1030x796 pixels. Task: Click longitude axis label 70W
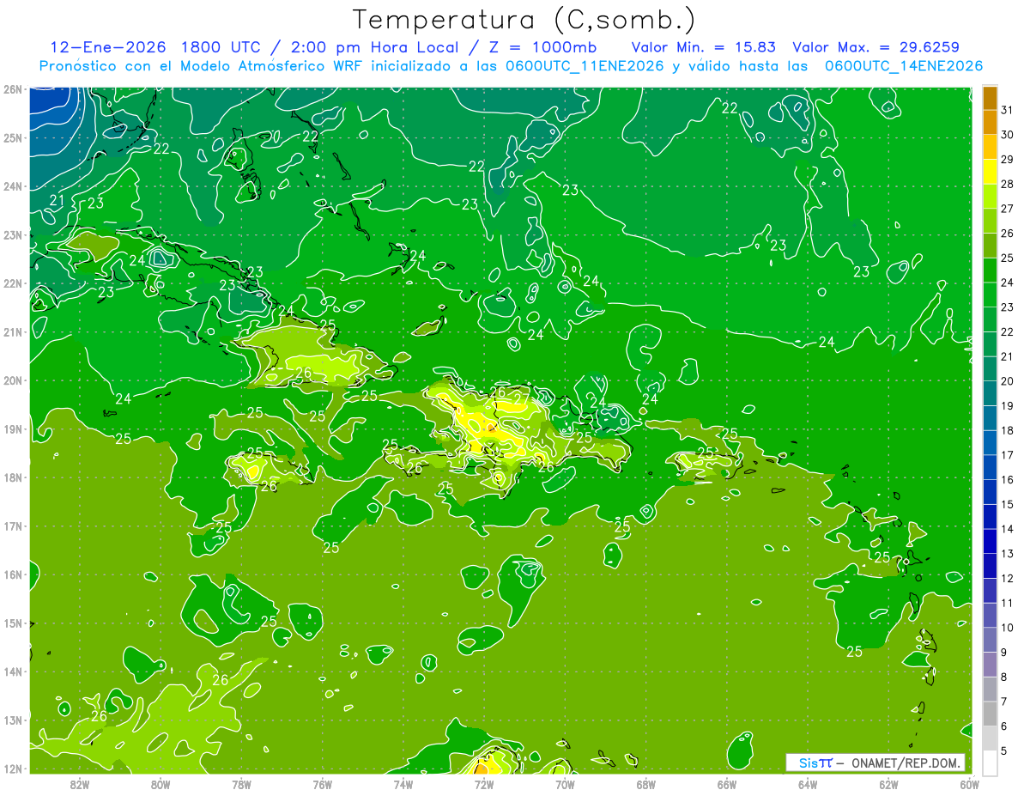565,784
